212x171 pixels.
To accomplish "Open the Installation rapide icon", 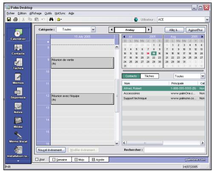I will tap(18, 152).
